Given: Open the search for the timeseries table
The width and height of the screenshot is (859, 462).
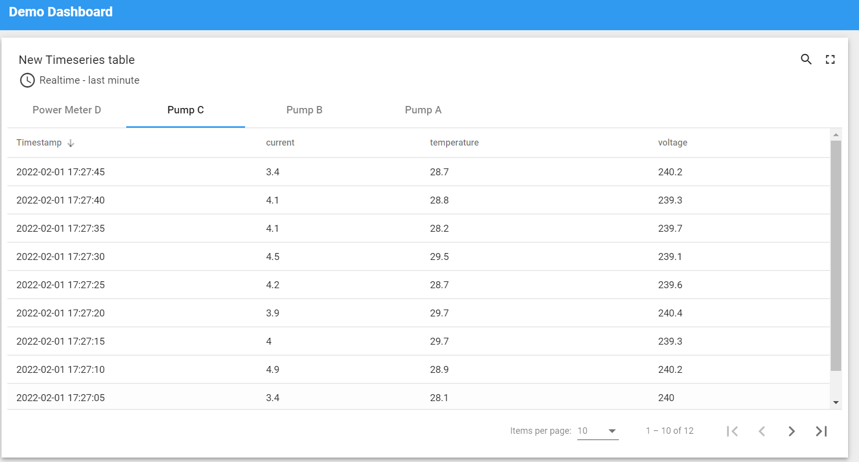Looking at the screenshot, I should click(x=806, y=59).
